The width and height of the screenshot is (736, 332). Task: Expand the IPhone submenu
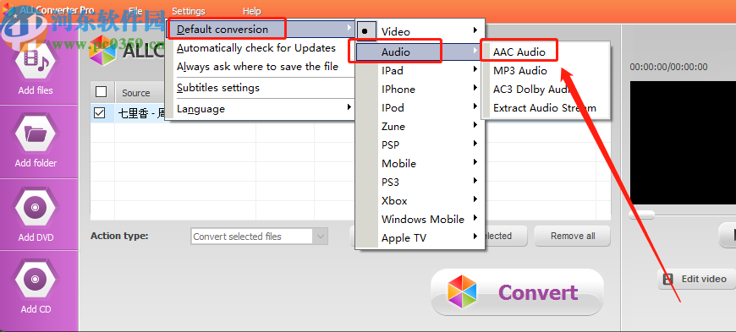coord(420,89)
